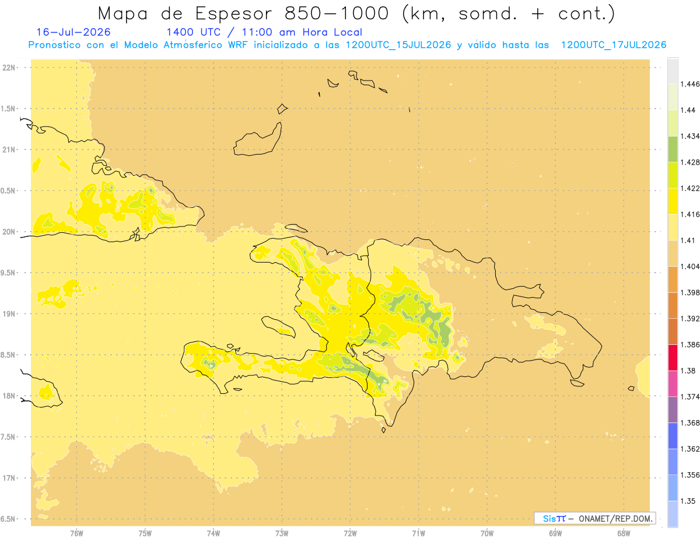This screenshot has height=541, width=700.
Task: Click the tan colorbar segment between 1.404 and 1.41
Action: [673, 253]
